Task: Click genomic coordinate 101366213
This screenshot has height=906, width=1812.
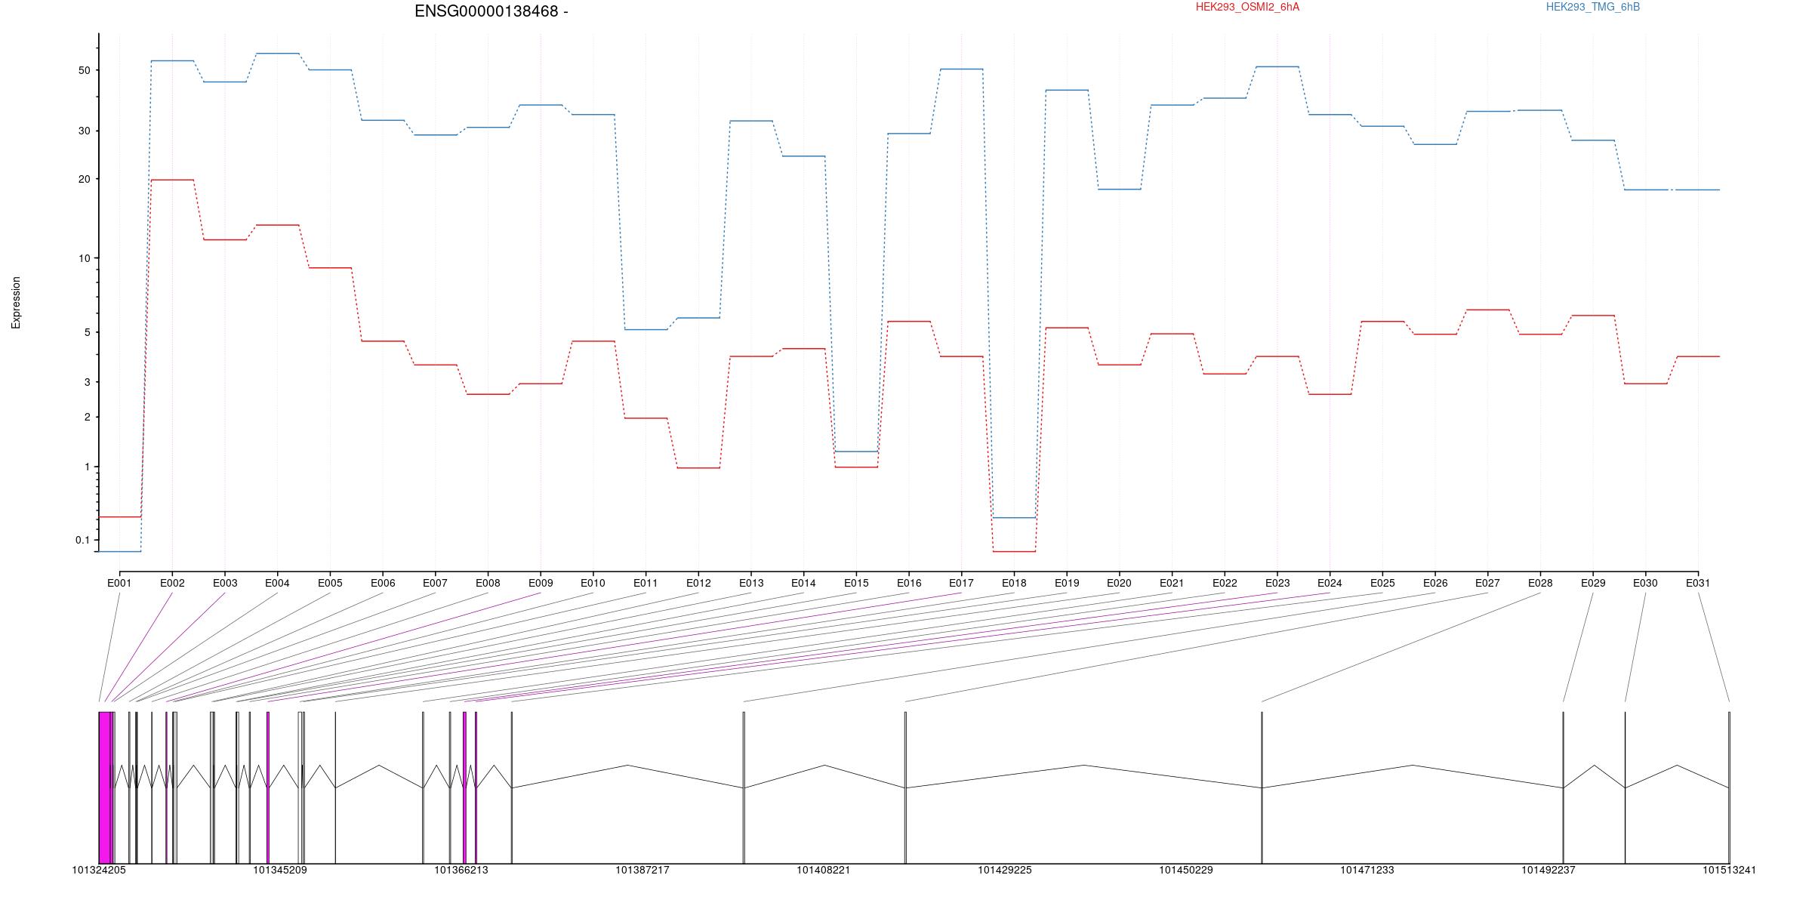Action: point(461,870)
